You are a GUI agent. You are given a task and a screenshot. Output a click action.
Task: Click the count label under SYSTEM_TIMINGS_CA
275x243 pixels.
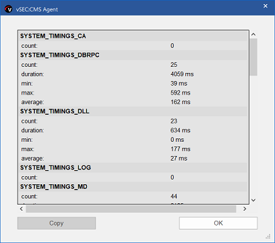coord(30,46)
